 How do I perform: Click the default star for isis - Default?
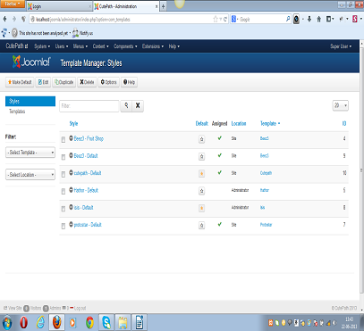pos(201,208)
